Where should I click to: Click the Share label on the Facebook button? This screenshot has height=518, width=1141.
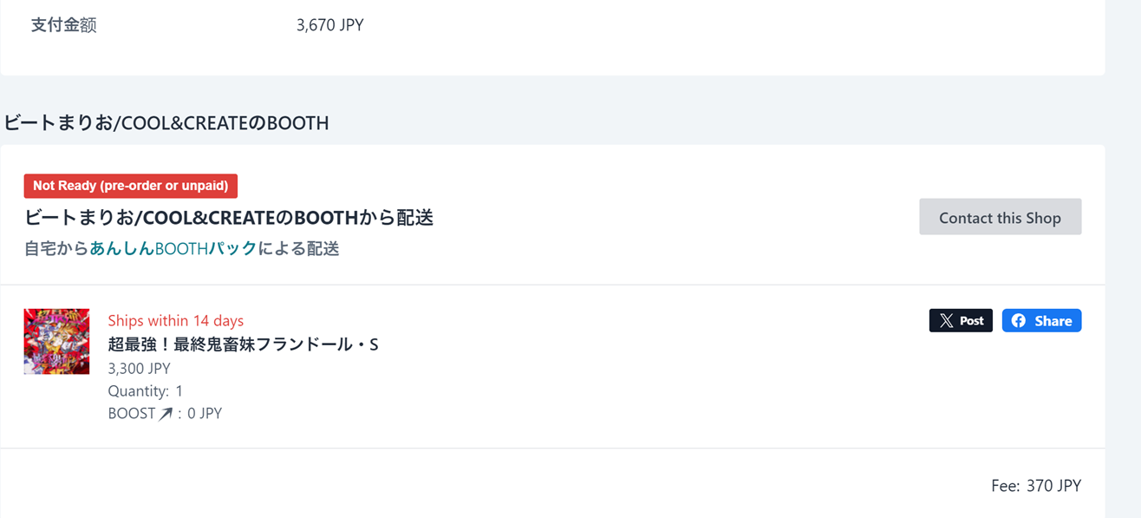pos(1053,321)
